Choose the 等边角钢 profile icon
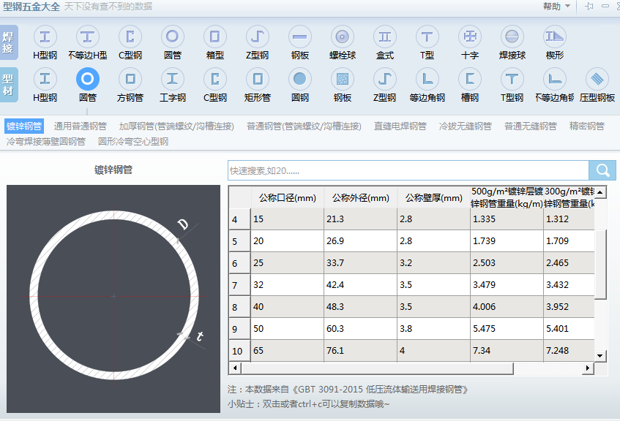620x421 pixels. [x=427, y=79]
